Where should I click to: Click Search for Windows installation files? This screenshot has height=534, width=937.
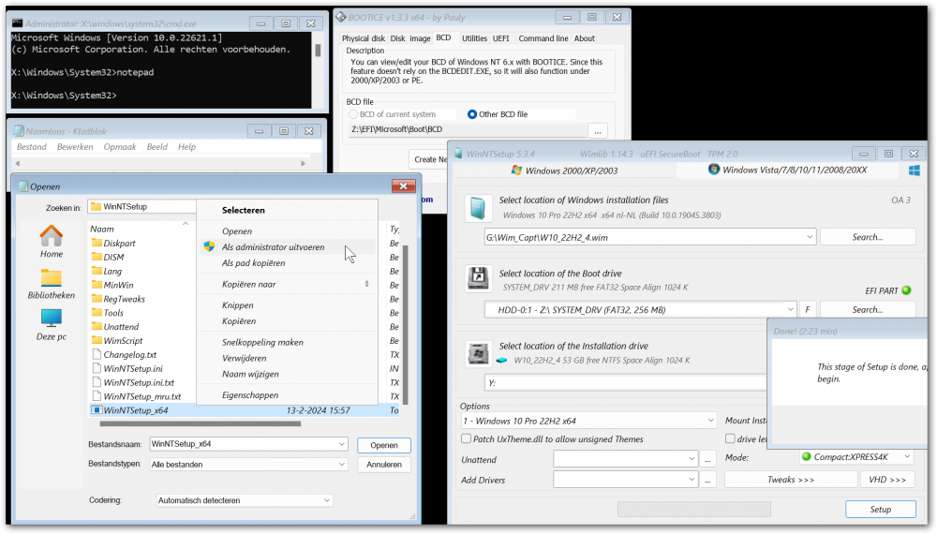[x=867, y=237]
